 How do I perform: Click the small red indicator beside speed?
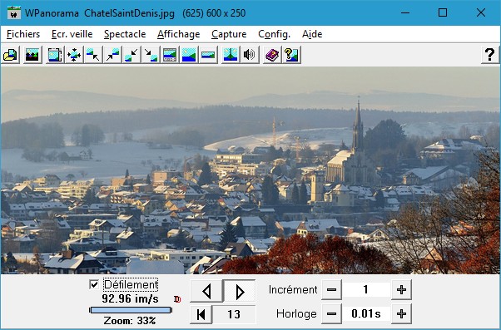pyautogui.click(x=177, y=299)
